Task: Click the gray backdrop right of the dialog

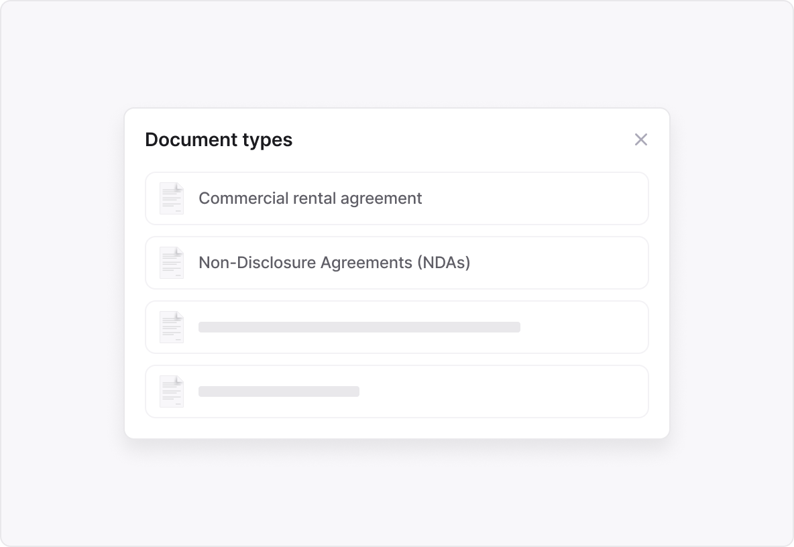Action: point(731,273)
